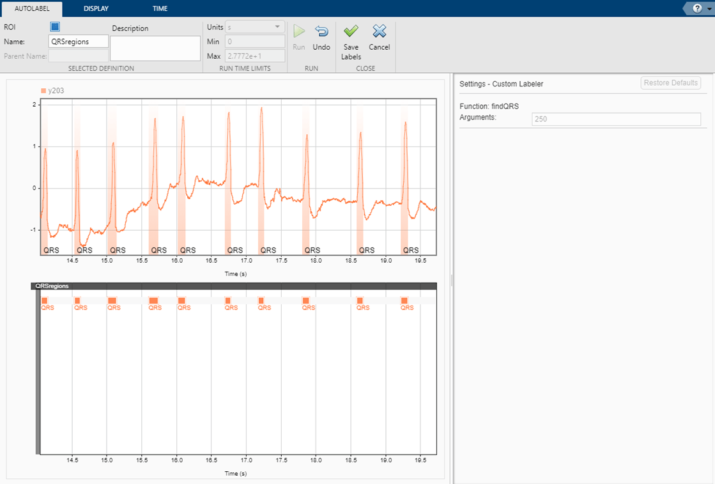Click into the Description text box
715x484 pixels.
point(155,48)
